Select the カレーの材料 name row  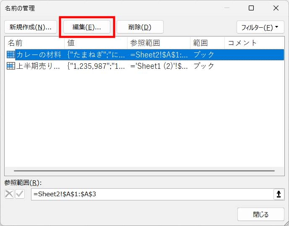pos(144,55)
